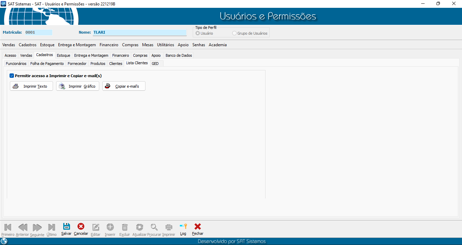Click the Salvar floppy disk icon
Screen dimensions: 462x245
point(66,227)
